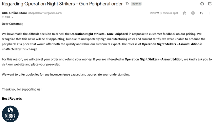Toggle the importance marker beside the subject

point(127,4)
